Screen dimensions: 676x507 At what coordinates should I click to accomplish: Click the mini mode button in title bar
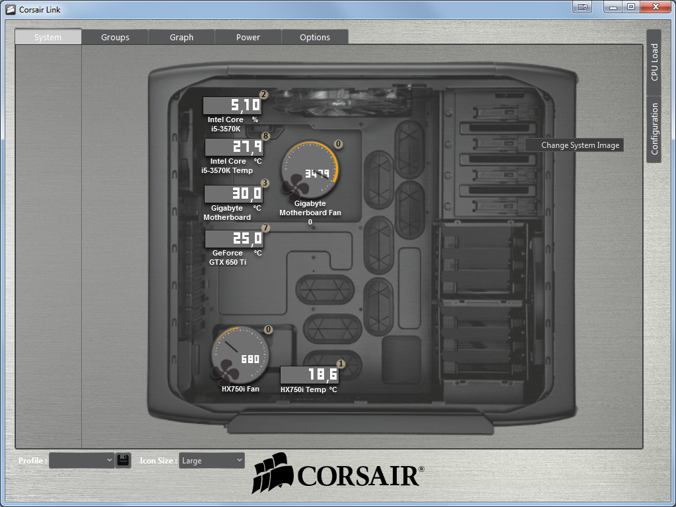pyautogui.click(x=582, y=7)
